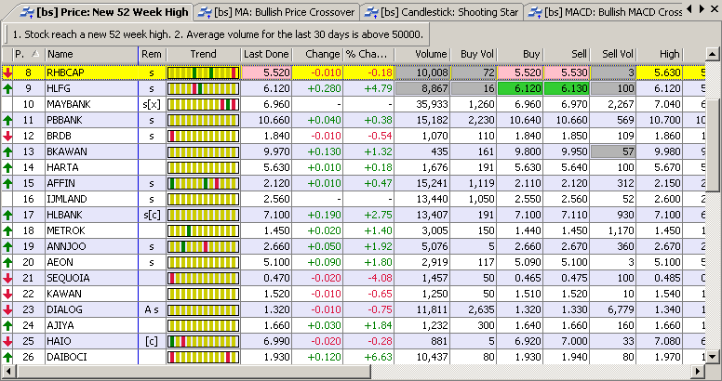Click the scanner icon on the MA Crossover tab
Image resolution: width=722 pixels, height=381 pixels.
tap(204, 12)
